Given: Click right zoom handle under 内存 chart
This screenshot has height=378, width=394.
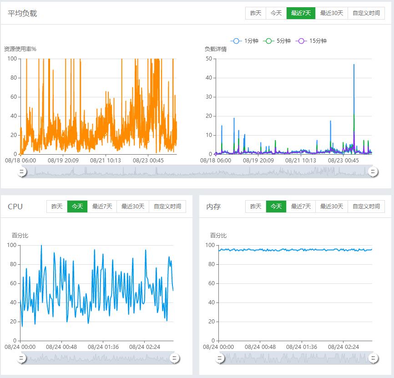Looking at the screenshot, I should point(373,358).
